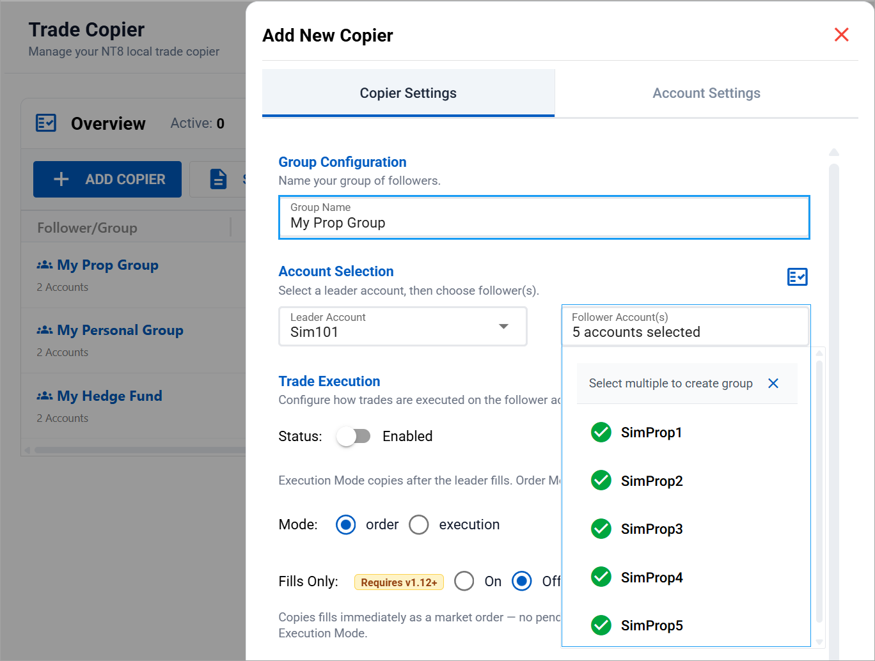Open the My Prop Group link
This screenshot has width=875, height=661.
(x=107, y=265)
